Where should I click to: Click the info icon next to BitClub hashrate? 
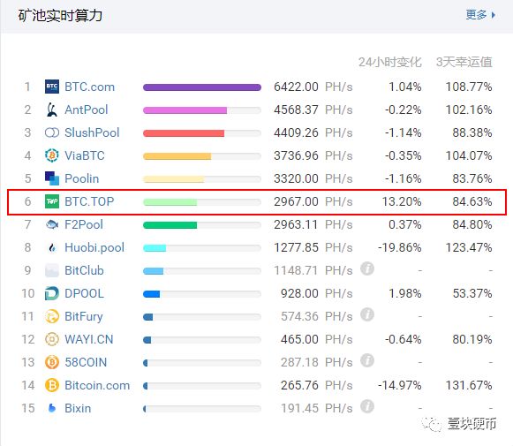[367, 268]
